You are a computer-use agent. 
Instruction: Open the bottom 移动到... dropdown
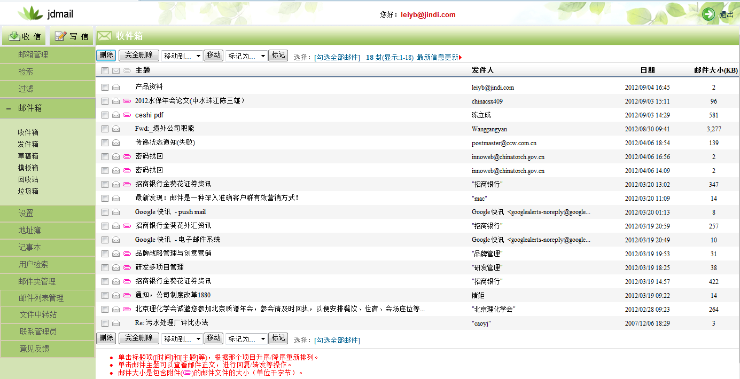(182, 339)
